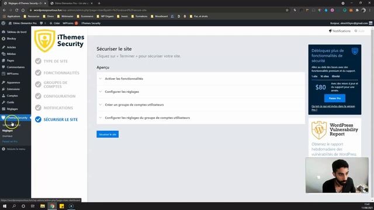This screenshot has width=374, height=210.
Task: Open the Moodboard bookmark folder
Action: 160,16
